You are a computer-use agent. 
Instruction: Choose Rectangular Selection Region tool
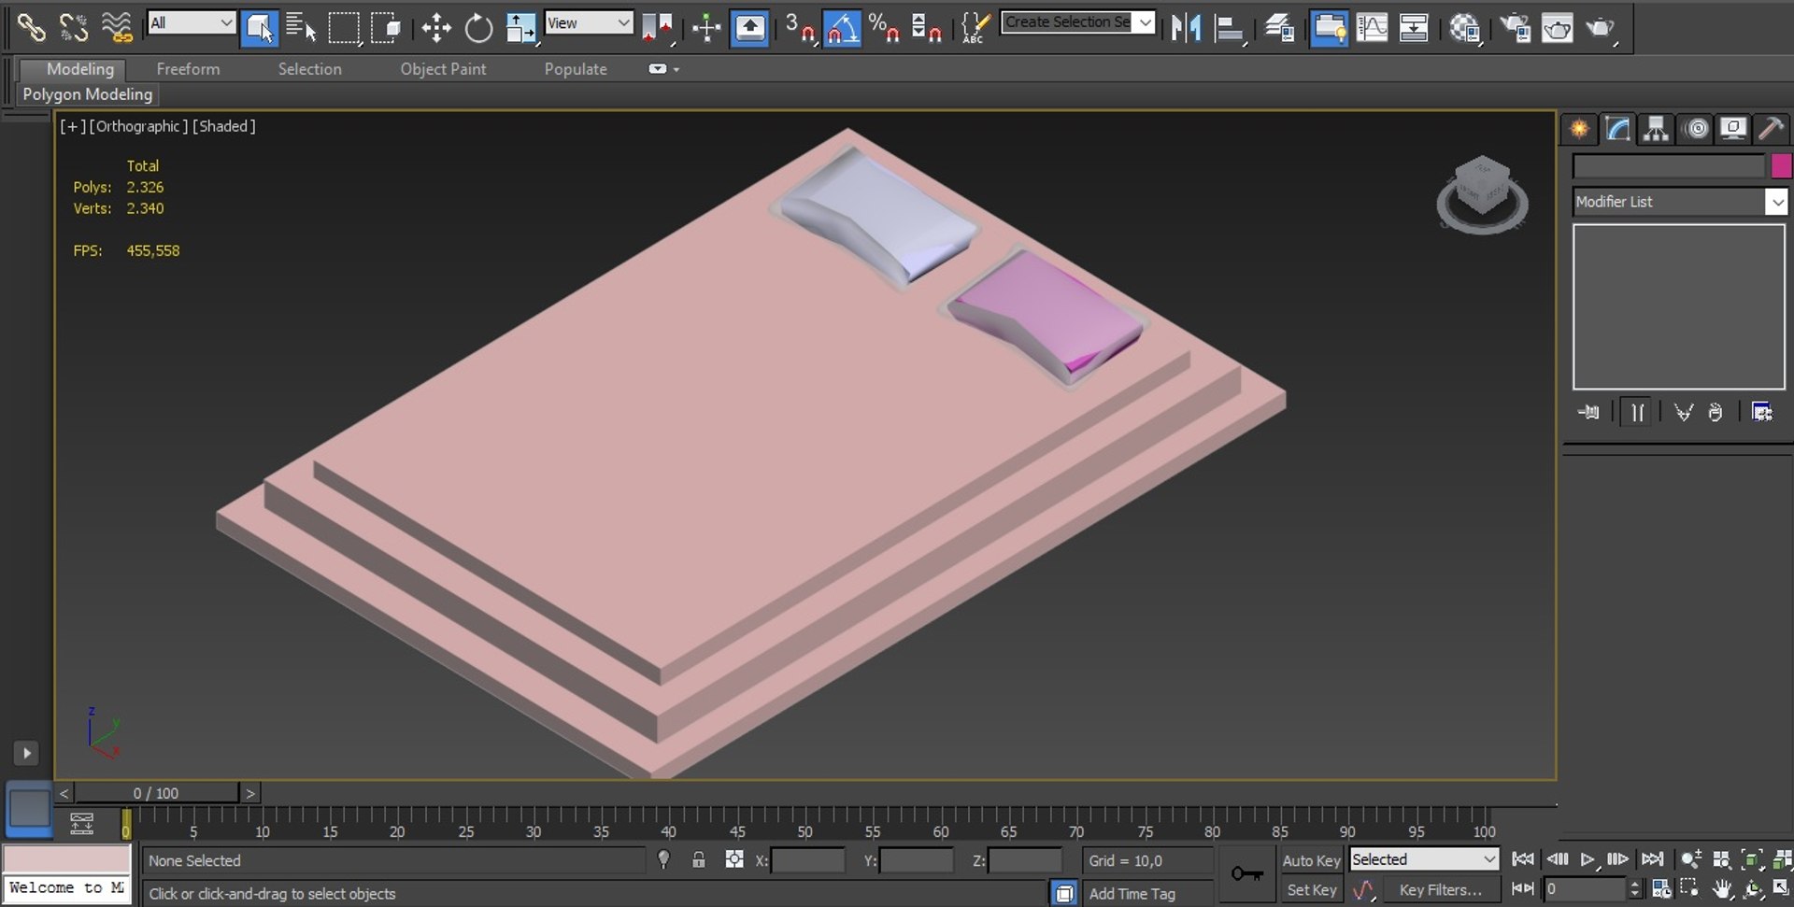344,27
